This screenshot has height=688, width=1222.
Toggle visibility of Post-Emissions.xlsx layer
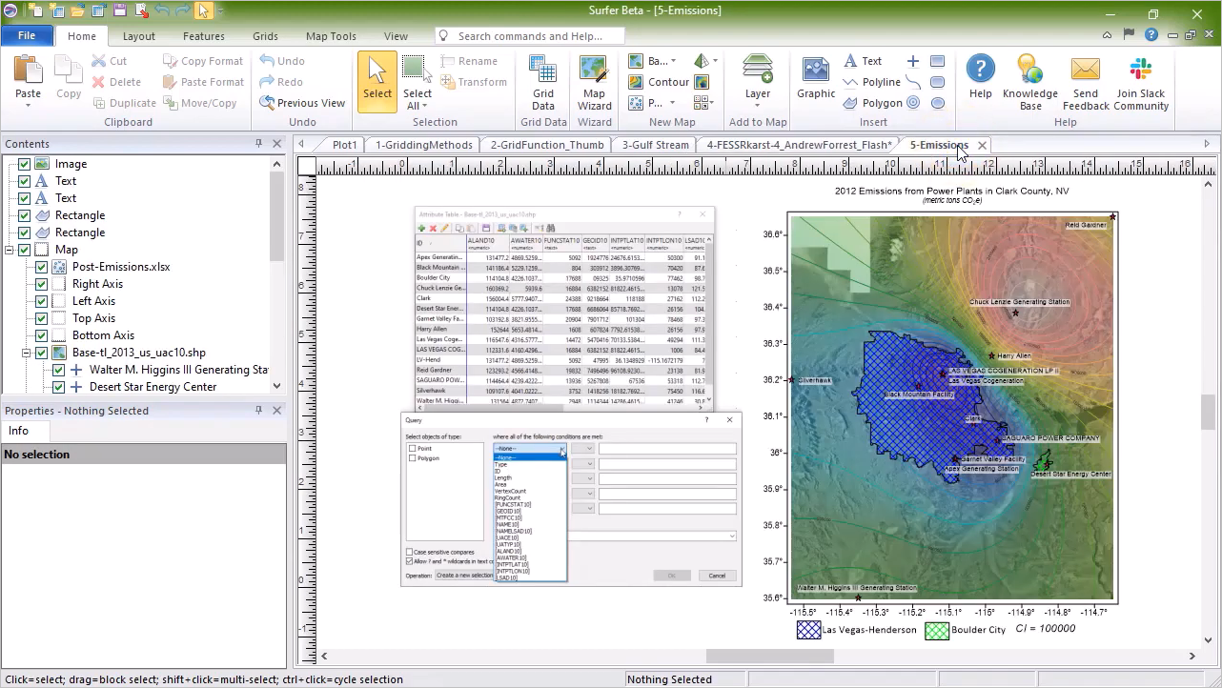pyautogui.click(x=42, y=267)
